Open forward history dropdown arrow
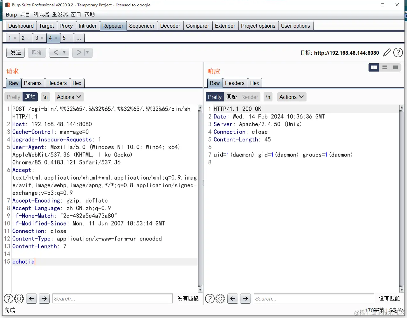Screen dimensions: 407x318 point(87,52)
